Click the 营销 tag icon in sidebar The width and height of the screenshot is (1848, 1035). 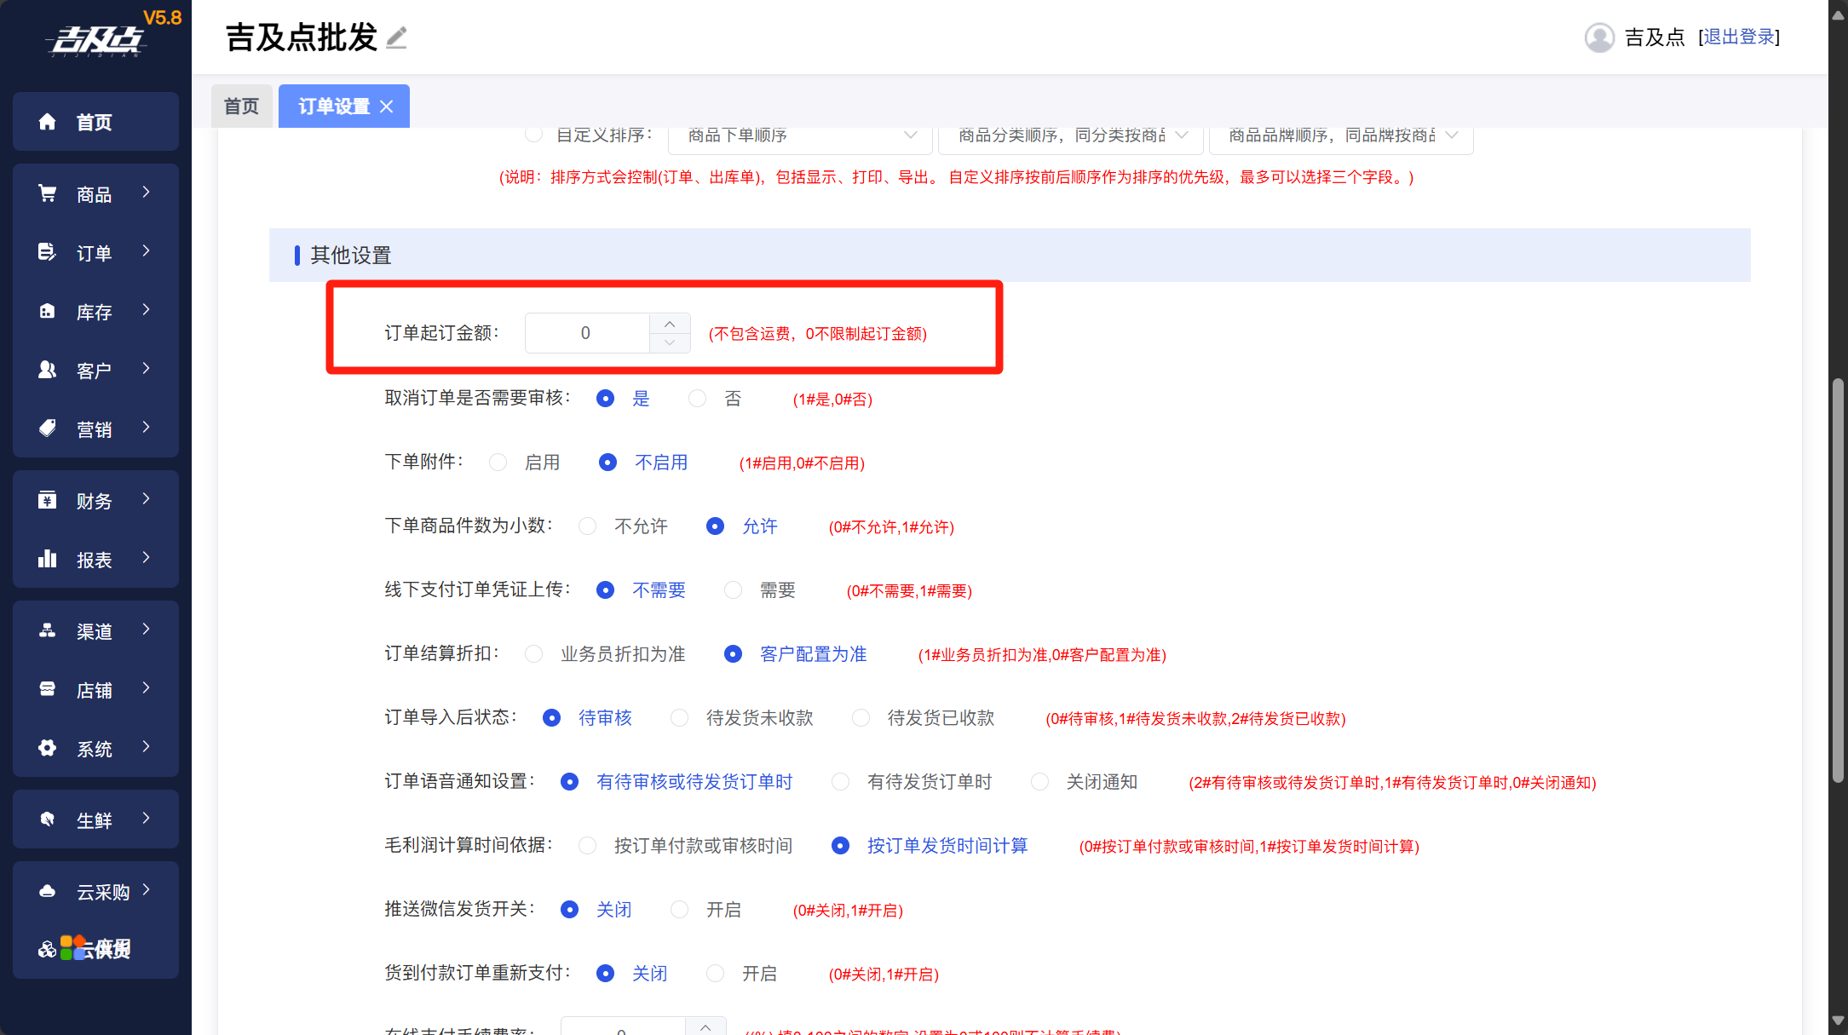click(x=48, y=428)
